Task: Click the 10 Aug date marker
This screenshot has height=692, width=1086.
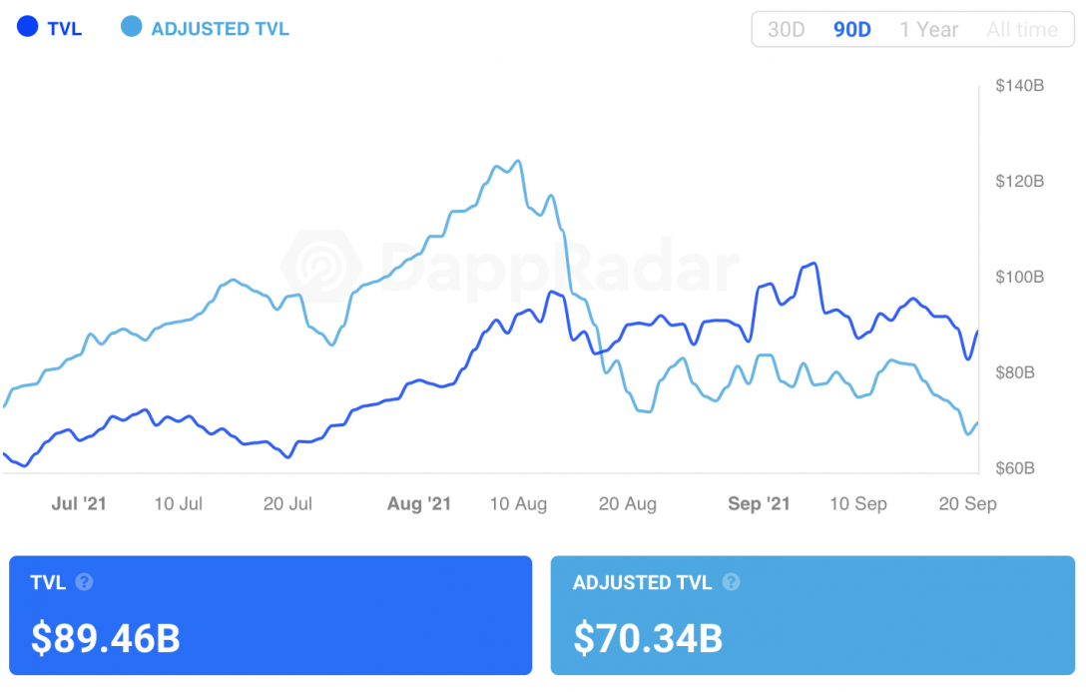Action: click(x=518, y=503)
